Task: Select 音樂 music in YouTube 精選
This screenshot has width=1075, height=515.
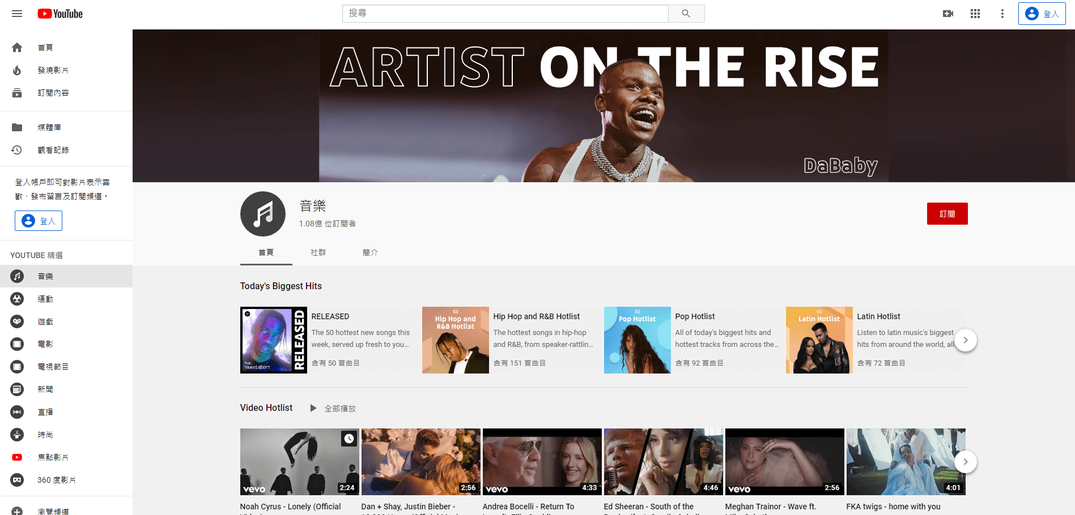Action: [x=66, y=276]
